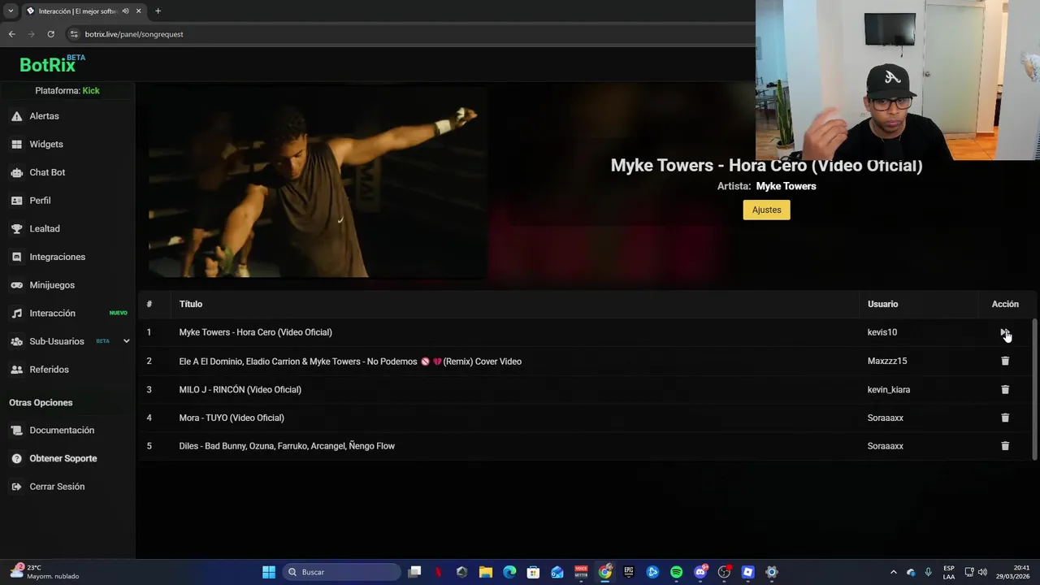The width and height of the screenshot is (1040, 585).
Task: Click the Lealtad trophy icon
Action: coord(16,228)
